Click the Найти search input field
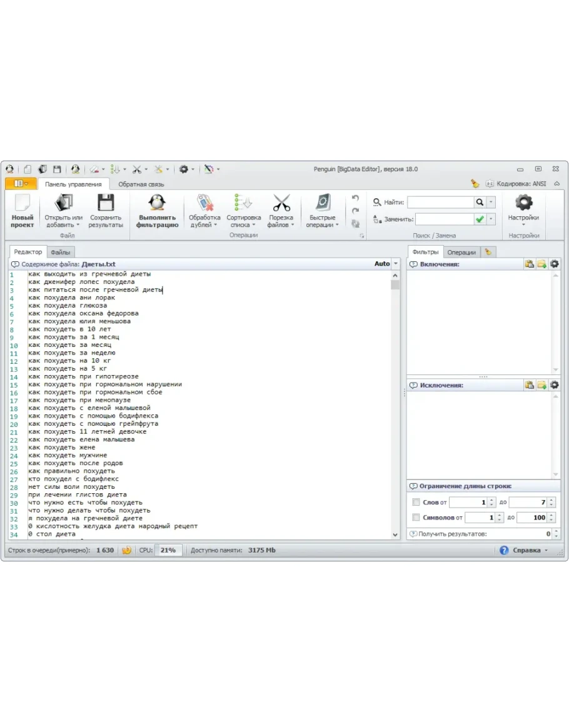This screenshot has width=569, height=722. pyautogui.click(x=440, y=203)
